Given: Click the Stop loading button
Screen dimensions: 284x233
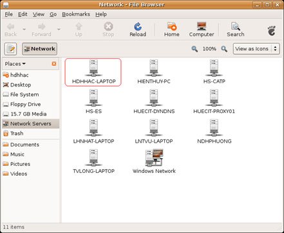Looking at the screenshot, I should 108,30.
